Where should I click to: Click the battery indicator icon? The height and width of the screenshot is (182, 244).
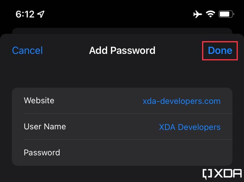click(x=225, y=14)
